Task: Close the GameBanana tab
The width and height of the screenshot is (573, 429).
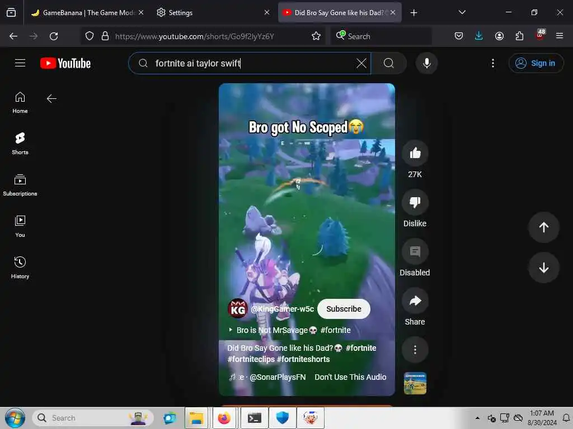Action: coord(141,12)
